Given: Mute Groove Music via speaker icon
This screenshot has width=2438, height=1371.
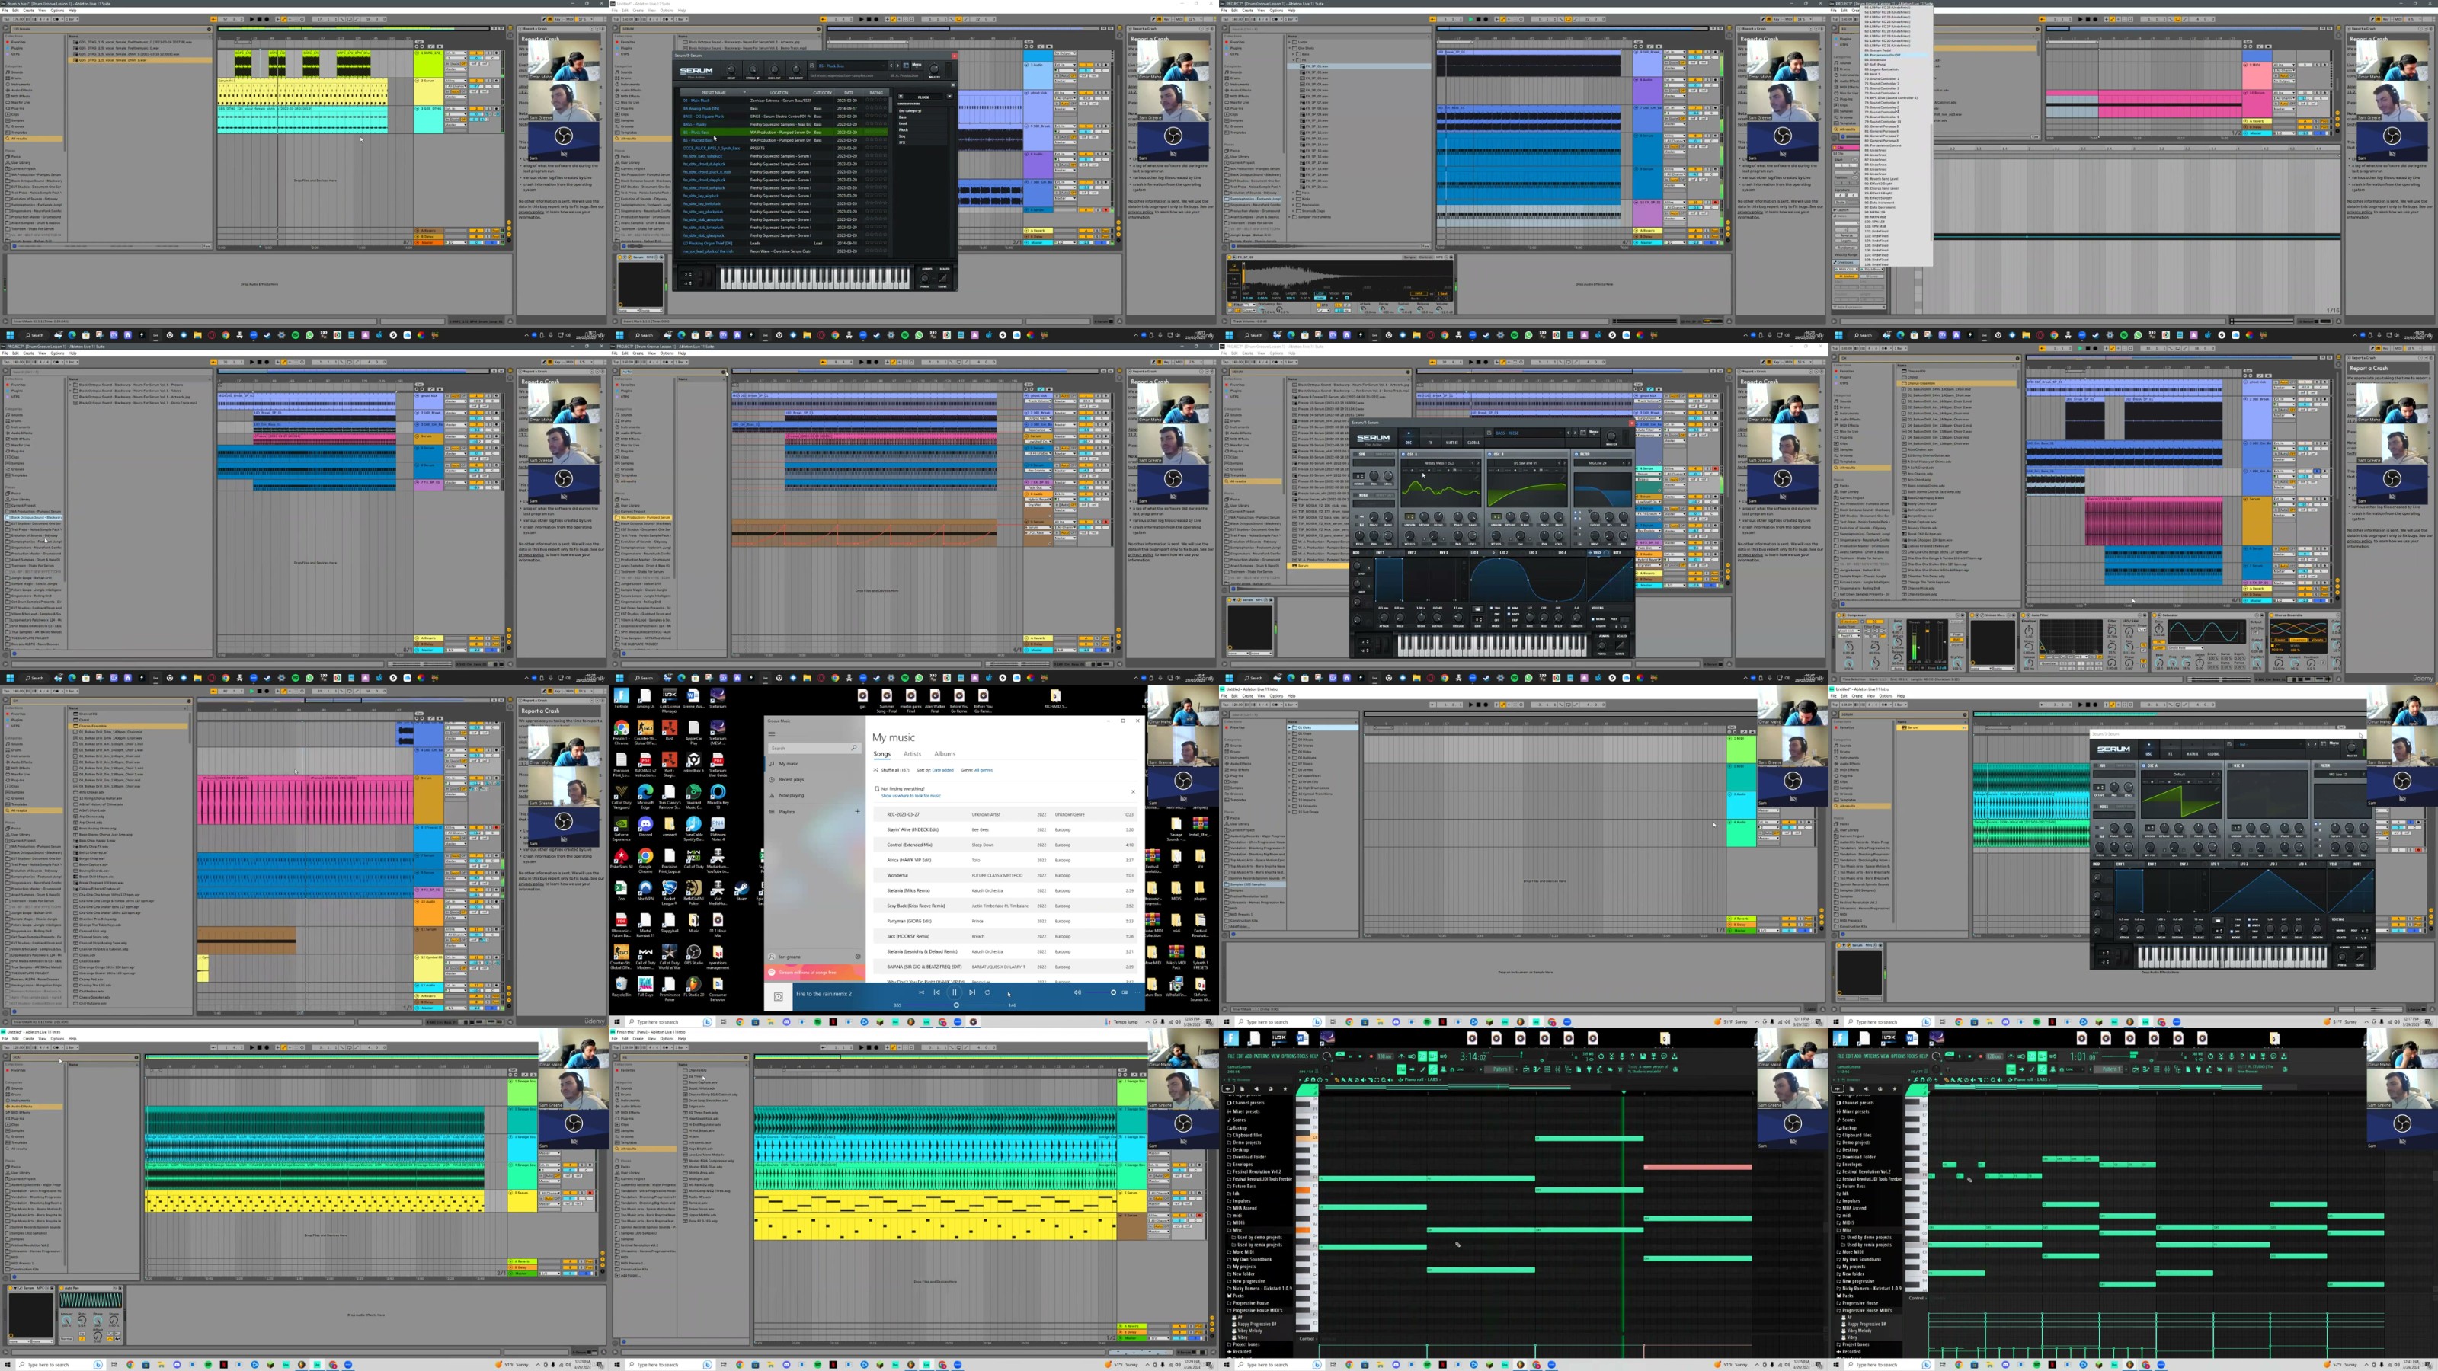Looking at the screenshot, I should [x=1077, y=992].
